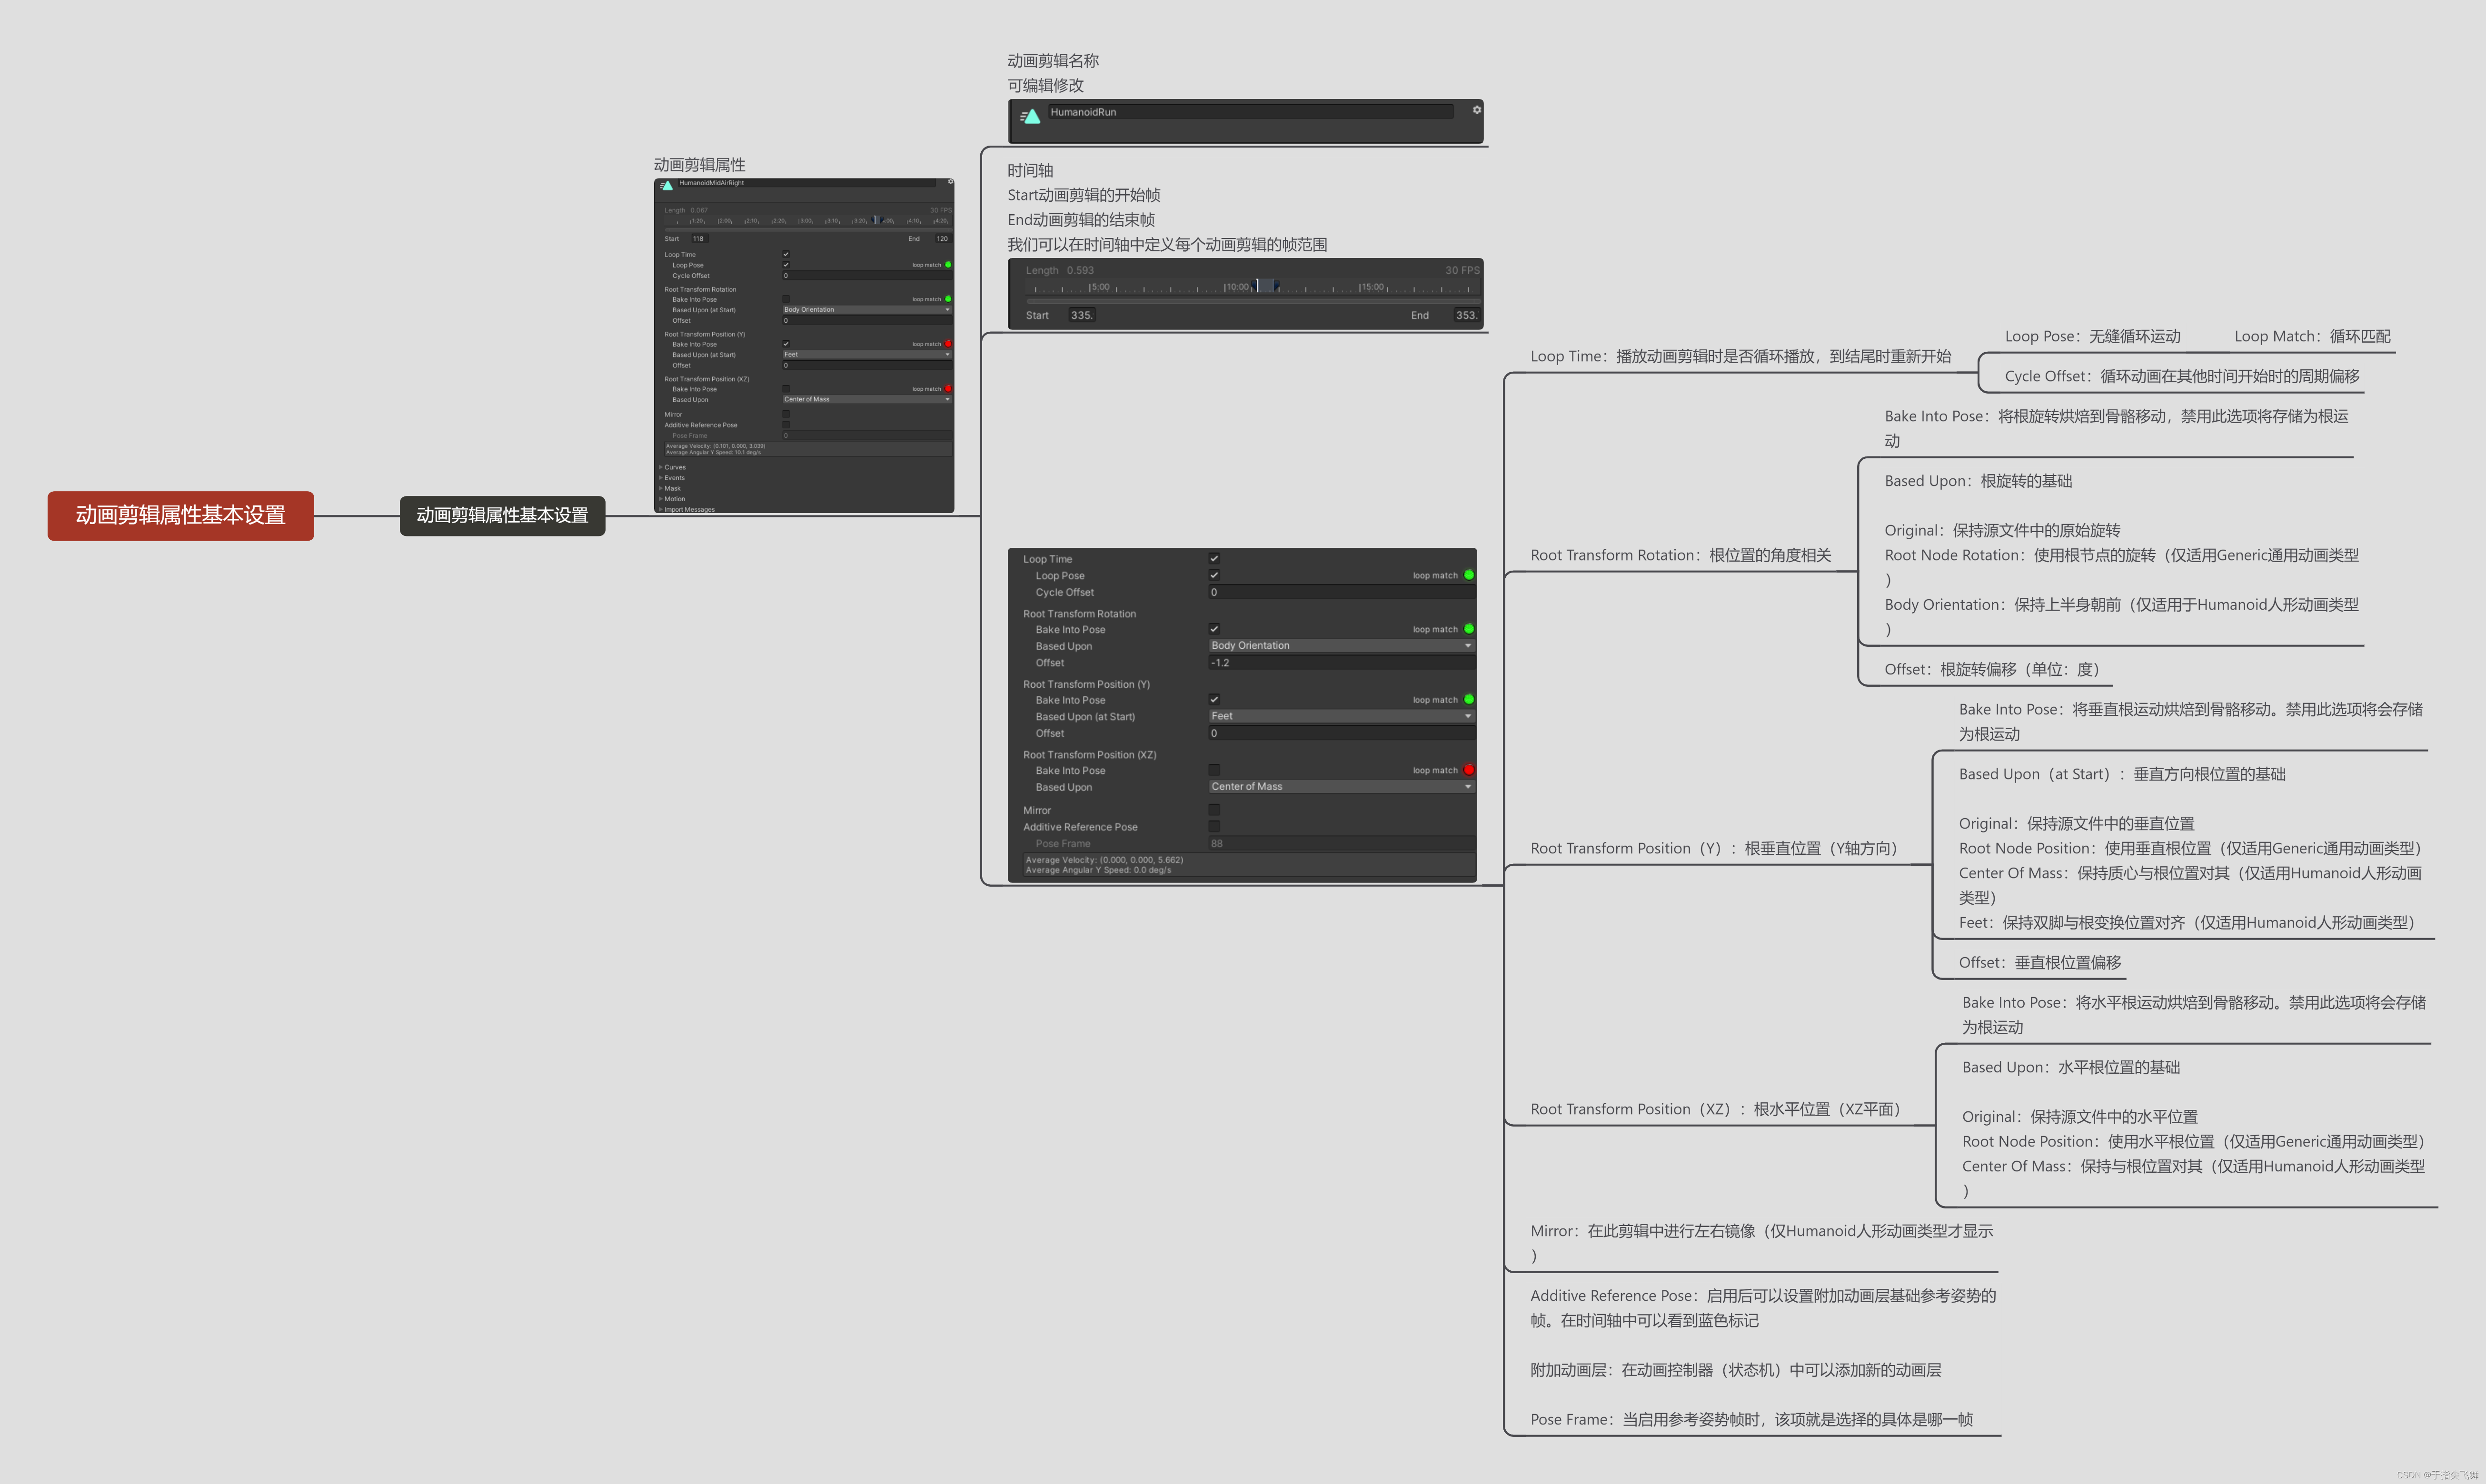Click the green loop match indicator next to Loop Pose in the large panel
Image resolution: width=2486 pixels, height=1484 pixels.
click(x=1469, y=575)
